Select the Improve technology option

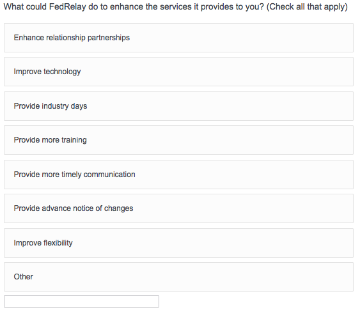click(x=178, y=72)
